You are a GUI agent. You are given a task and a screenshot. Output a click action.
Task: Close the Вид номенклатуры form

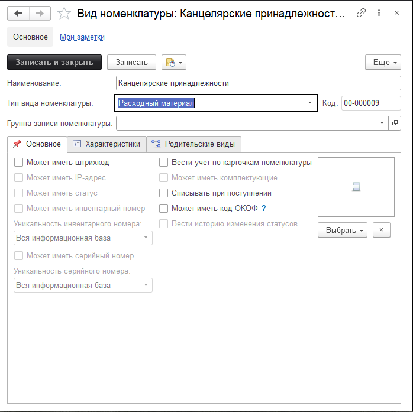(396, 12)
